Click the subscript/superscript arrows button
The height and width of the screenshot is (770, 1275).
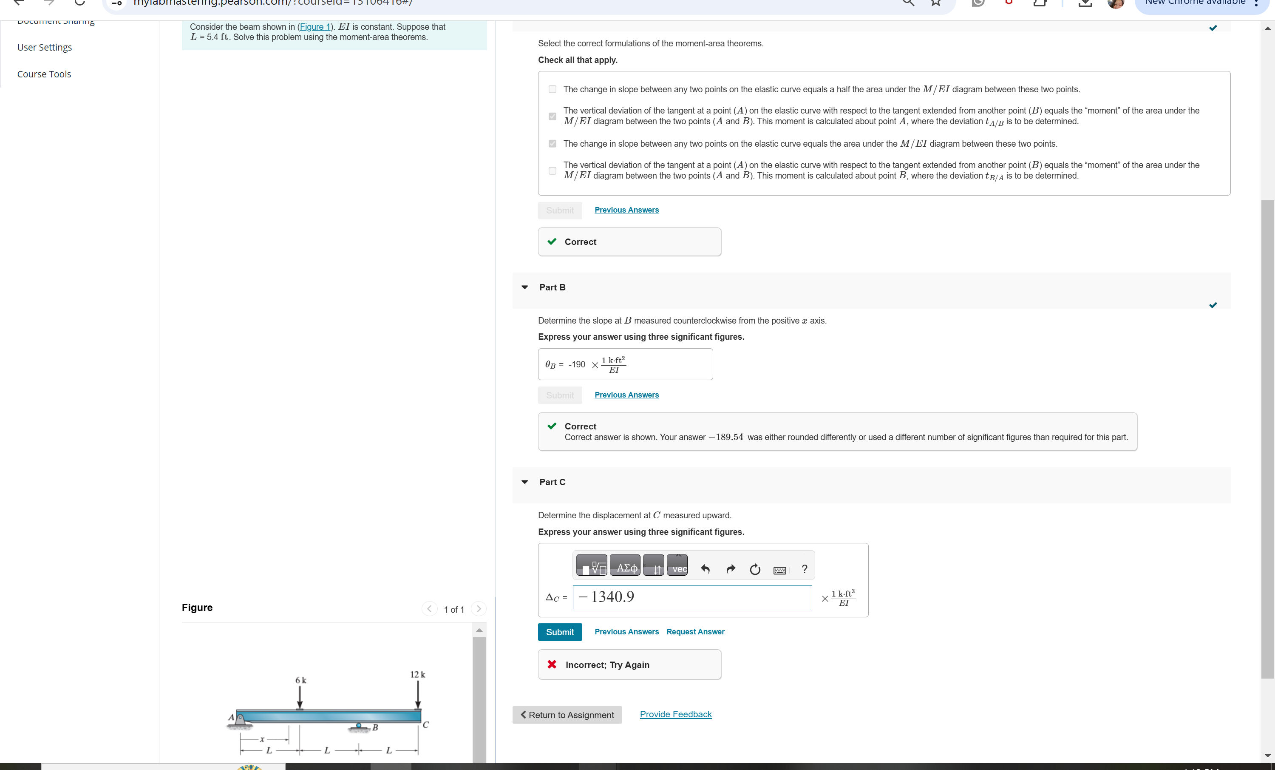tap(654, 565)
